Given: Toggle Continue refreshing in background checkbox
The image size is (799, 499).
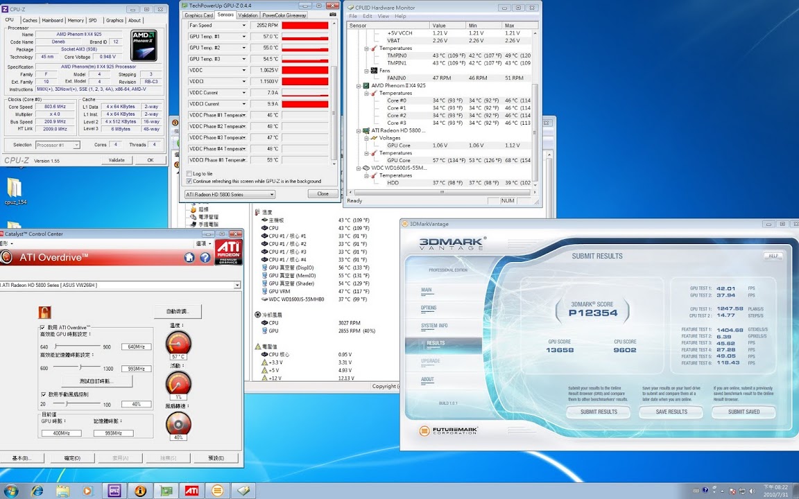Looking at the screenshot, I should click(x=189, y=182).
